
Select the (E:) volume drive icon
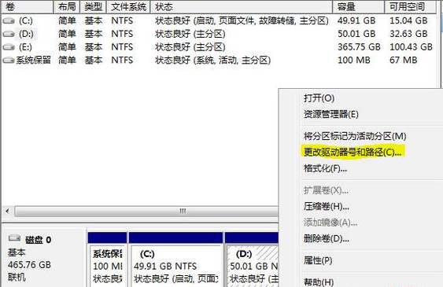(9, 47)
